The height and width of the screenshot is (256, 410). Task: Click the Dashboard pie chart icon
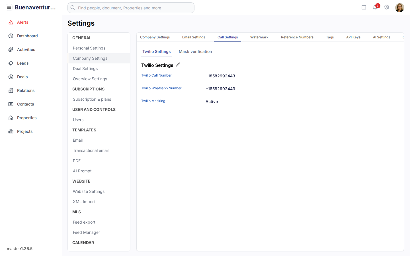pyautogui.click(x=11, y=36)
